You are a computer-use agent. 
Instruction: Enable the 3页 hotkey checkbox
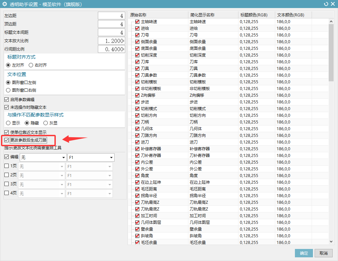[x=6, y=184]
